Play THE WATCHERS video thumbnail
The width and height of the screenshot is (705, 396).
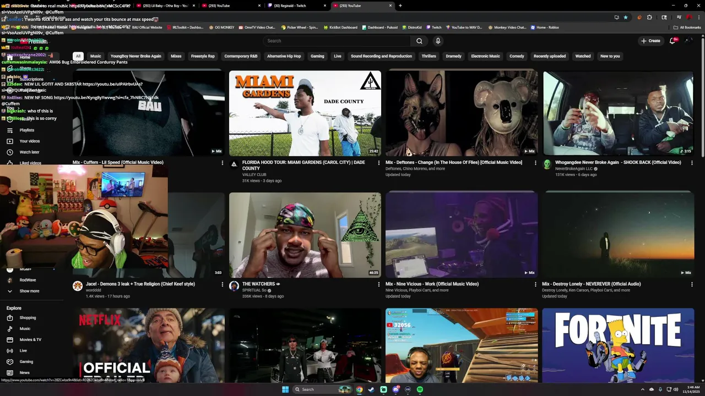tap(305, 235)
